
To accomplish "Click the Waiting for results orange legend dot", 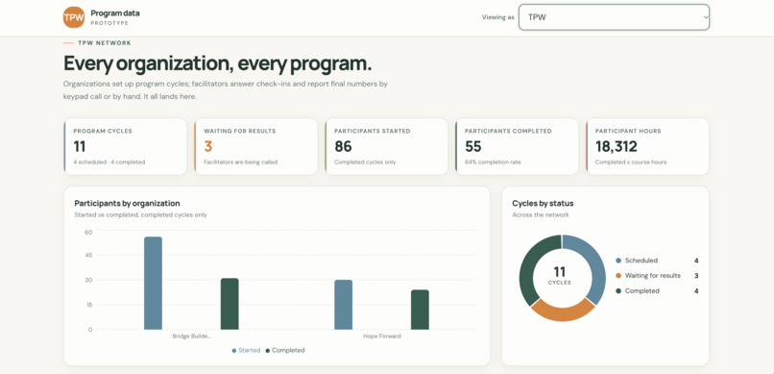I will 618,276.
